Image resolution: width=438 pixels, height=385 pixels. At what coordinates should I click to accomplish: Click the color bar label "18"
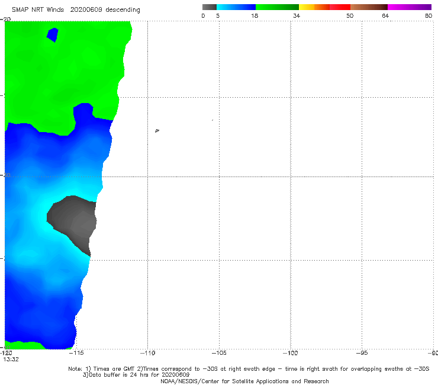[x=255, y=15]
